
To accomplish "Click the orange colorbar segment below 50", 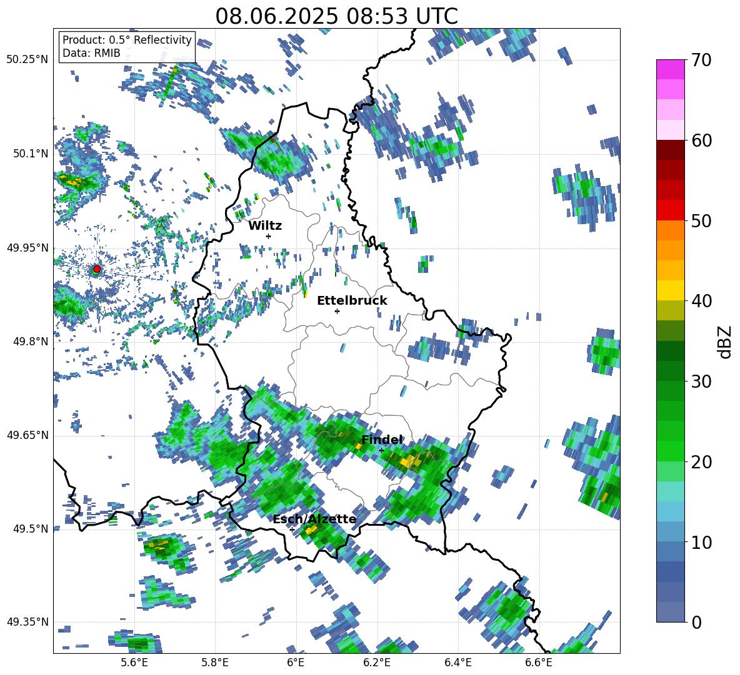I will click(670, 230).
